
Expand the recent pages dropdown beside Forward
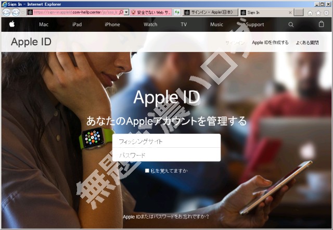coord(23,12)
